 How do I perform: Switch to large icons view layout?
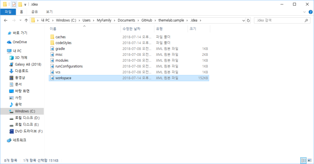[310, 160]
